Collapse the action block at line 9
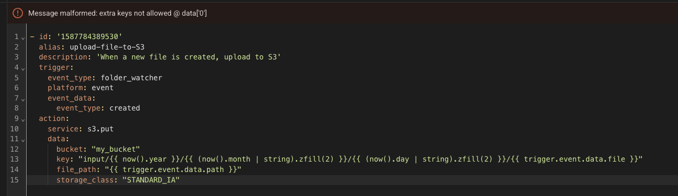This screenshot has width=678, height=196. coord(24,119)
